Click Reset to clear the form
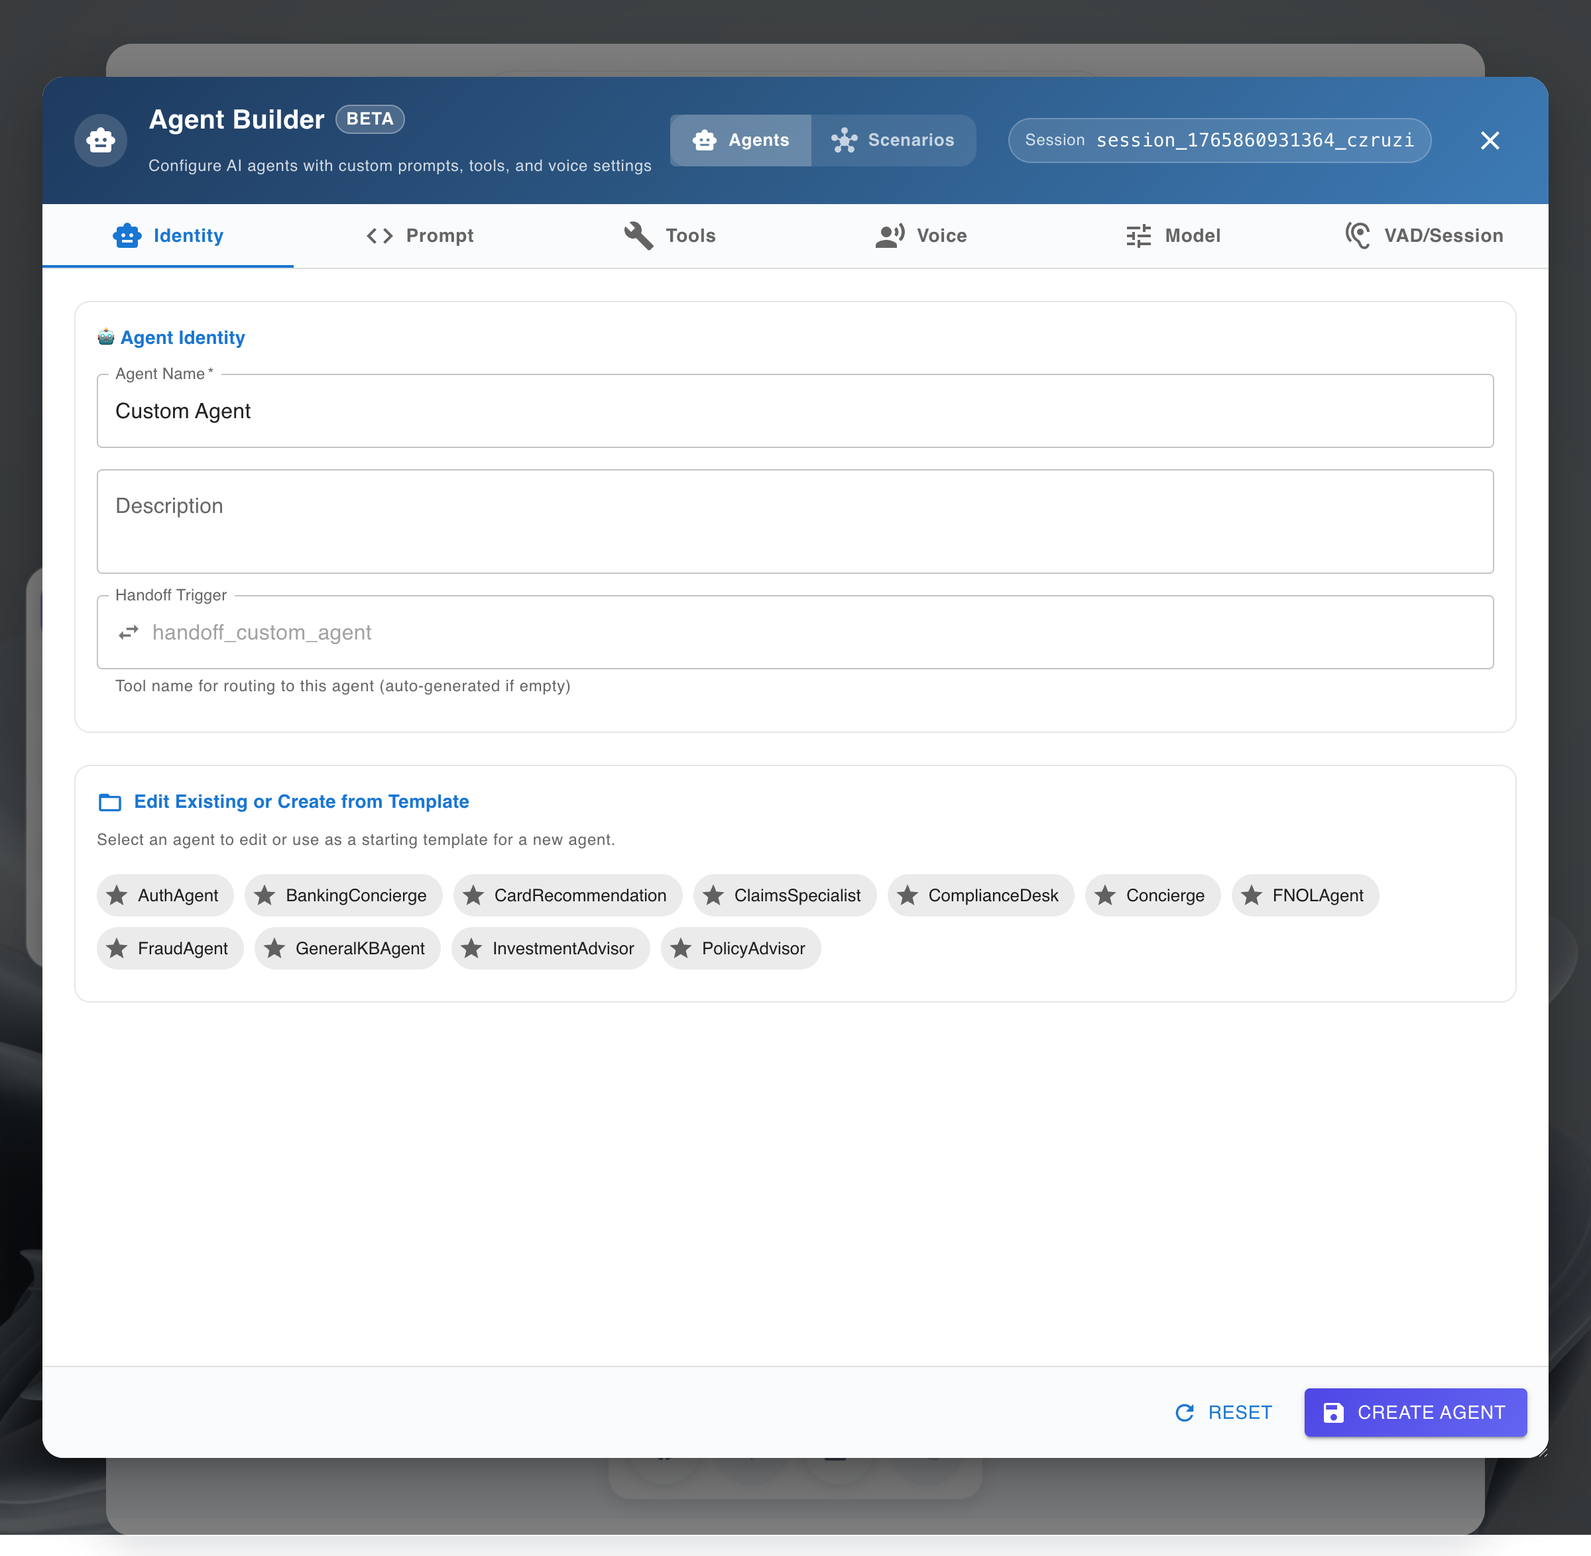This screenshot has width=1591, height=1556. point(1224,1412)
